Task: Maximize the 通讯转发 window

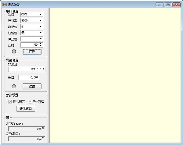Action: coord(168,5)
